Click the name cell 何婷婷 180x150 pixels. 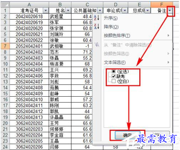(60, 129)
